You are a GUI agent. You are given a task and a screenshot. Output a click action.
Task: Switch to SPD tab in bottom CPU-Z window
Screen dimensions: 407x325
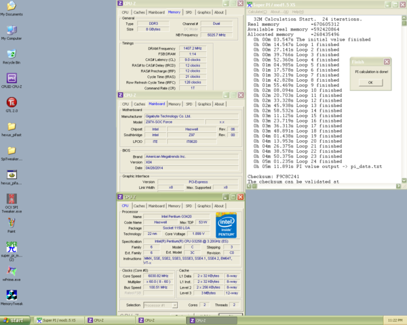(x=189, y=206)
